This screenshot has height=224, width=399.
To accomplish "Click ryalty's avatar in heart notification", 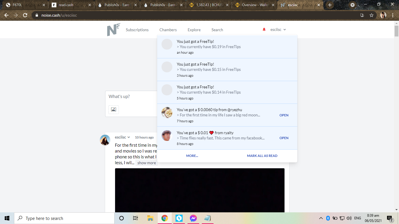I will (x=167, y=135).
